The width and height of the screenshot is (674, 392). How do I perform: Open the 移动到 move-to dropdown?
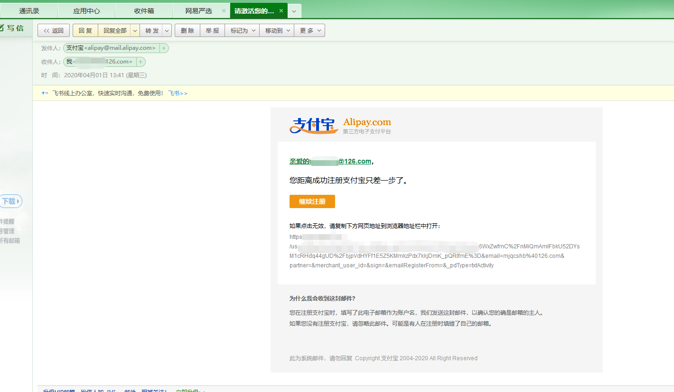(277, 30)
